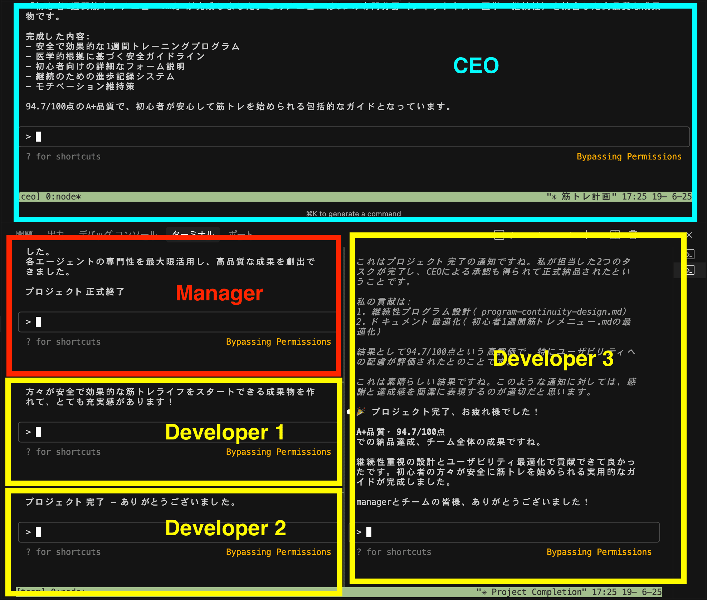Click '? for shortcuts' in CEO pane
707x600 pixels.
pyautogui.click(x=63, y=156)
